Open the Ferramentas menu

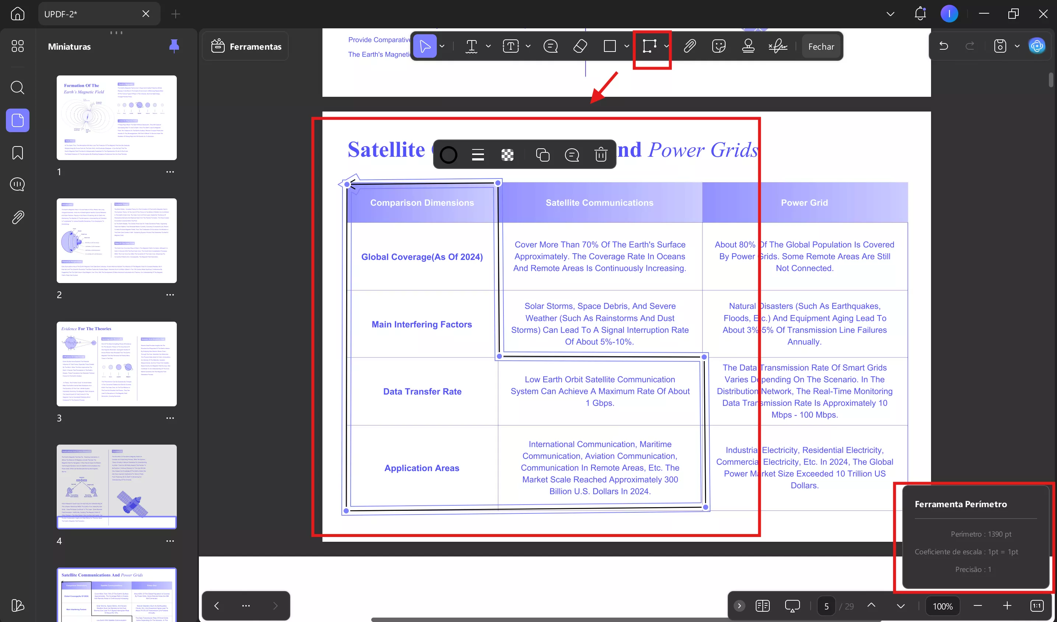coord(246,46)
